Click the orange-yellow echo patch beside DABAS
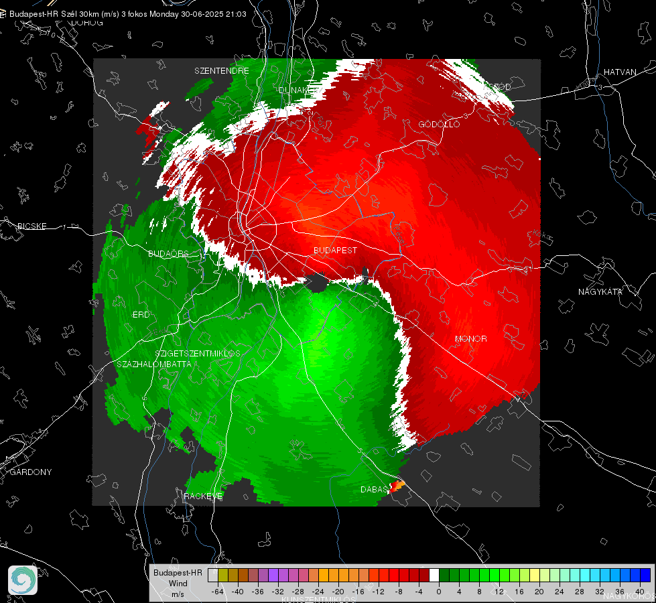Viewport: 656px width, 603px height. click(x=397, y=486)
